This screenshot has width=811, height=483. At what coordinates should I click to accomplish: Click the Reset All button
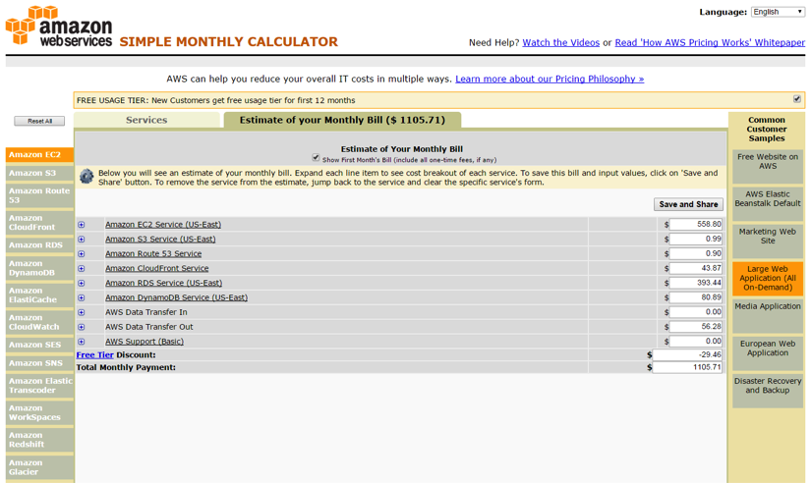point(39,121)
